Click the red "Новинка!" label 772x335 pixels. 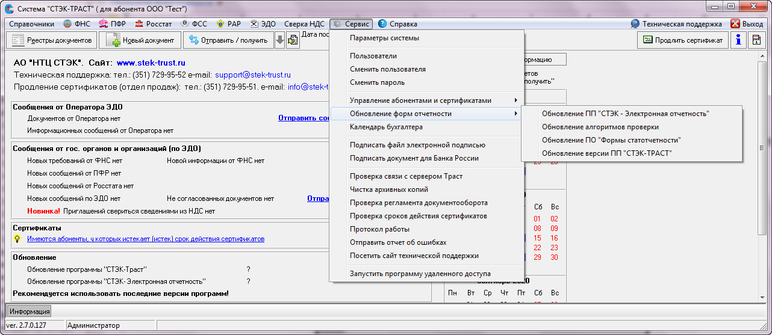tap(43, 211)
